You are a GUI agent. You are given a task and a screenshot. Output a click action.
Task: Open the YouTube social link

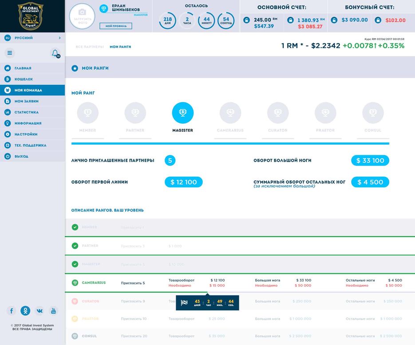coord(53,310)
